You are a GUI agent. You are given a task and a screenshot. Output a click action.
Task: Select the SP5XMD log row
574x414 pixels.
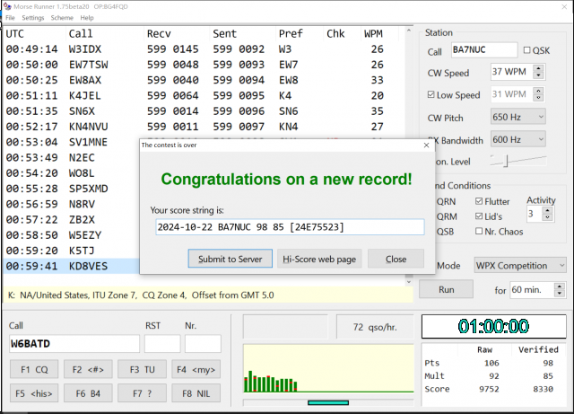(x=72, y=189)
